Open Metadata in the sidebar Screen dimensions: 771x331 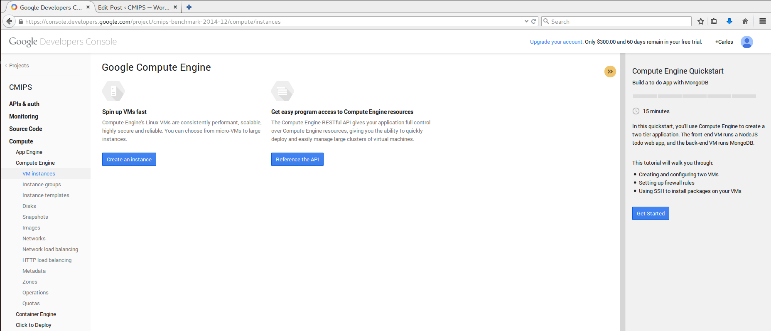click(34, 271)
